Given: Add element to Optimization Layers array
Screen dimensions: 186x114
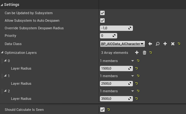Looking at the screenshot, I should (137, 53).
